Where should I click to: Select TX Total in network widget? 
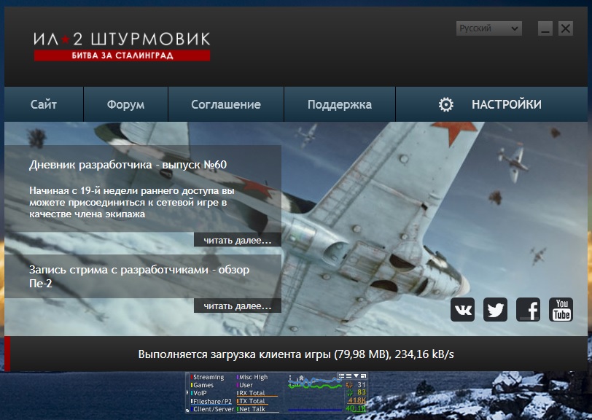tap(251, 401)
